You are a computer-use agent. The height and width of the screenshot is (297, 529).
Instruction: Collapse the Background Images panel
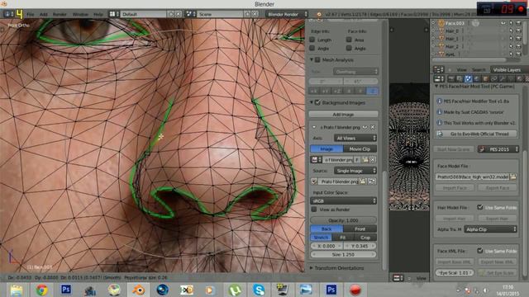[x=312, y=102]
